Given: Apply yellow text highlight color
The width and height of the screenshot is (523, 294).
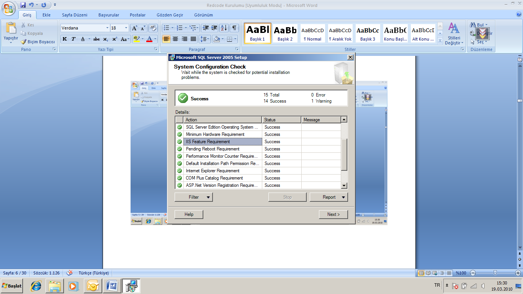Looking at the screenshot, I should point(136,39).
